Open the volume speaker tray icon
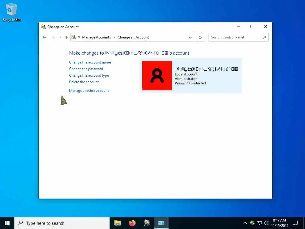 (266, 223)
